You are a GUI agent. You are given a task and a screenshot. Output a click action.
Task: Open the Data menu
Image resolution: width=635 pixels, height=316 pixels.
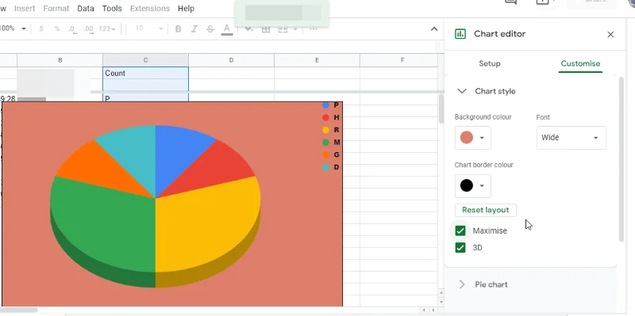86,9
